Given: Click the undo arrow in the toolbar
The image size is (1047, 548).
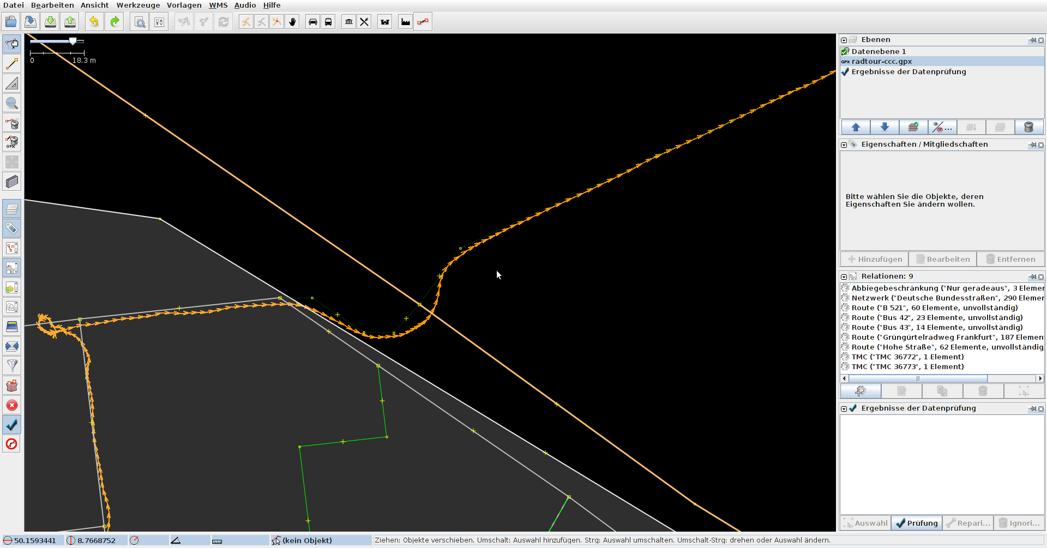Looking at the screenshot, I should (94, 22).
